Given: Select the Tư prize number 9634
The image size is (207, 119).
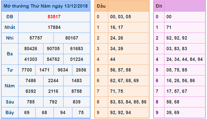Looking at the screenshot, I should (x=63, y=70).
